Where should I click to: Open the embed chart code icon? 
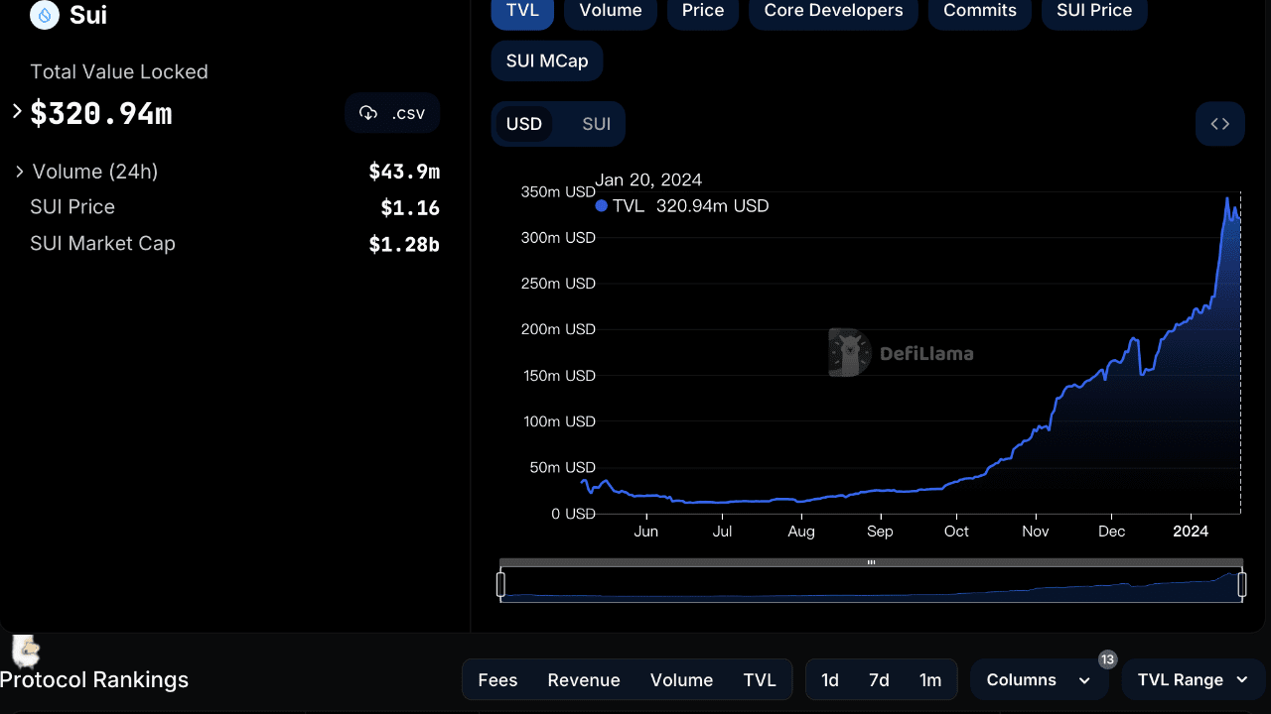point(1219,123)
